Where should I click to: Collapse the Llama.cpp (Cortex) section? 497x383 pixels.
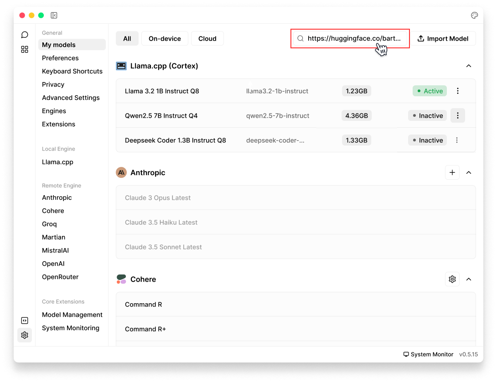pyautogui.click(x=468, y=66)
